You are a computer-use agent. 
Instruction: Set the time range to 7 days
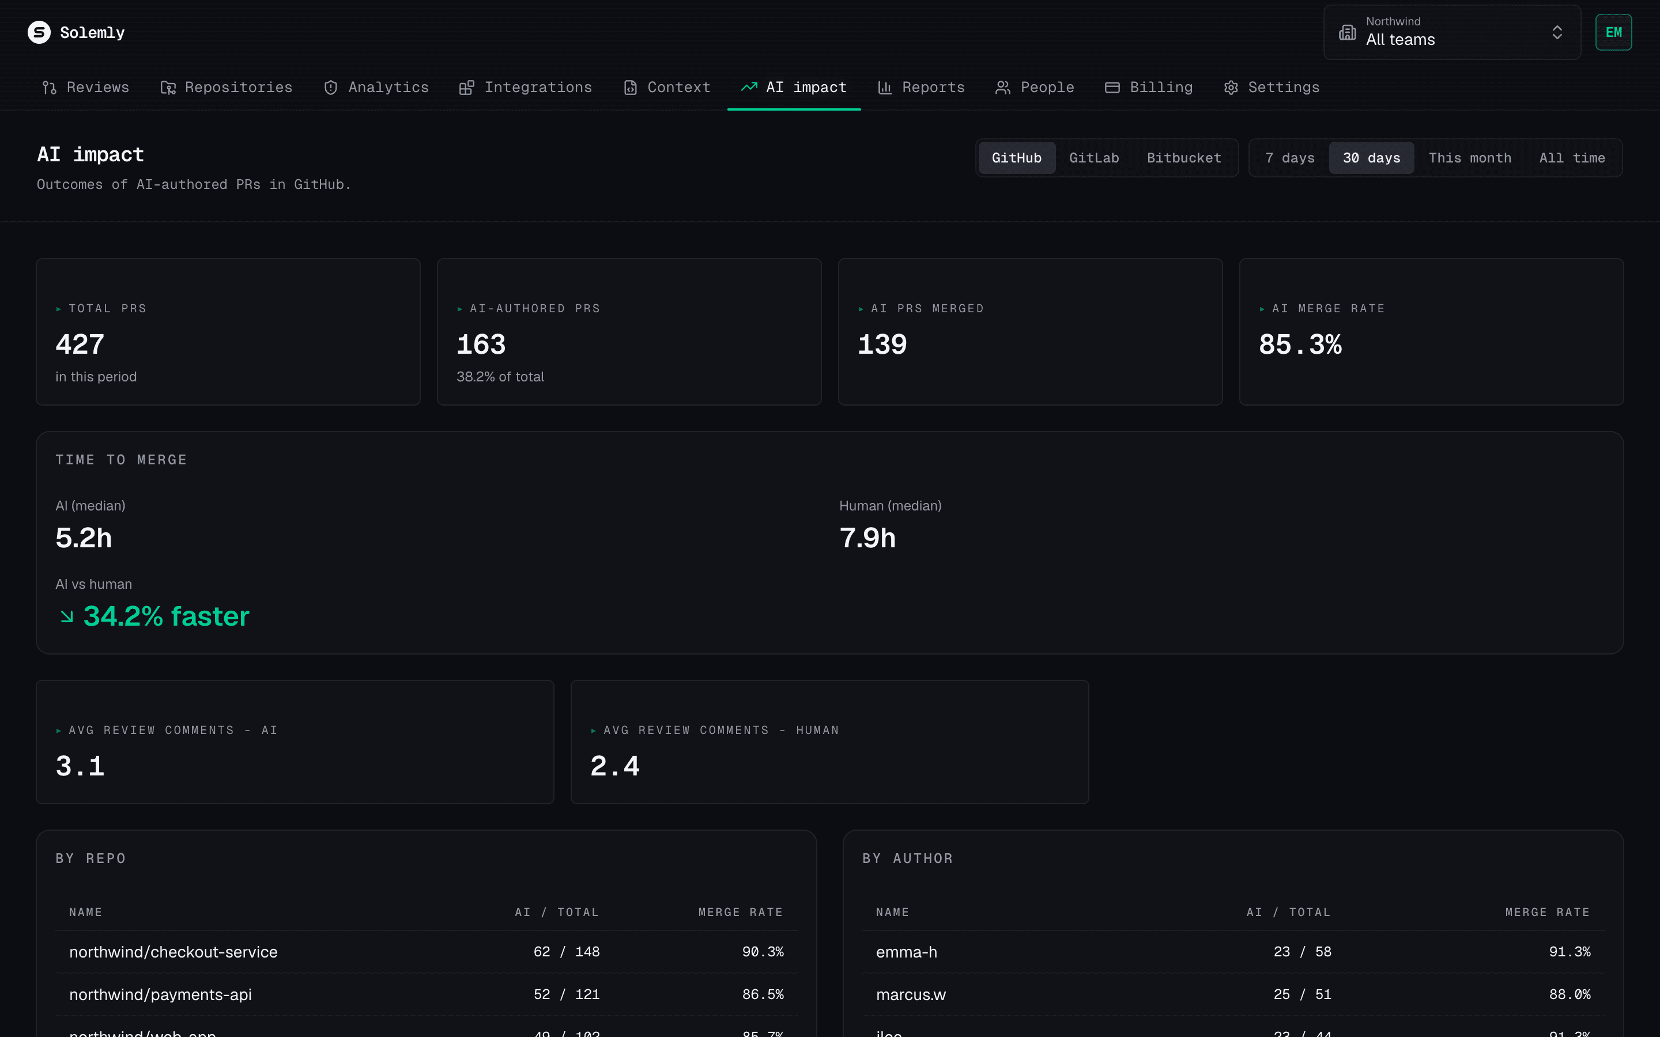1289,158
